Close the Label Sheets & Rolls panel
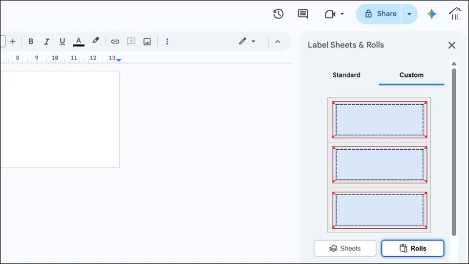This screenshot has height=264, width=469. (451, 45)
